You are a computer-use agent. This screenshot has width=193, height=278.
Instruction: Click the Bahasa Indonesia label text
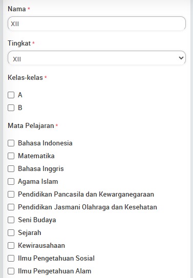pos(45,143)
